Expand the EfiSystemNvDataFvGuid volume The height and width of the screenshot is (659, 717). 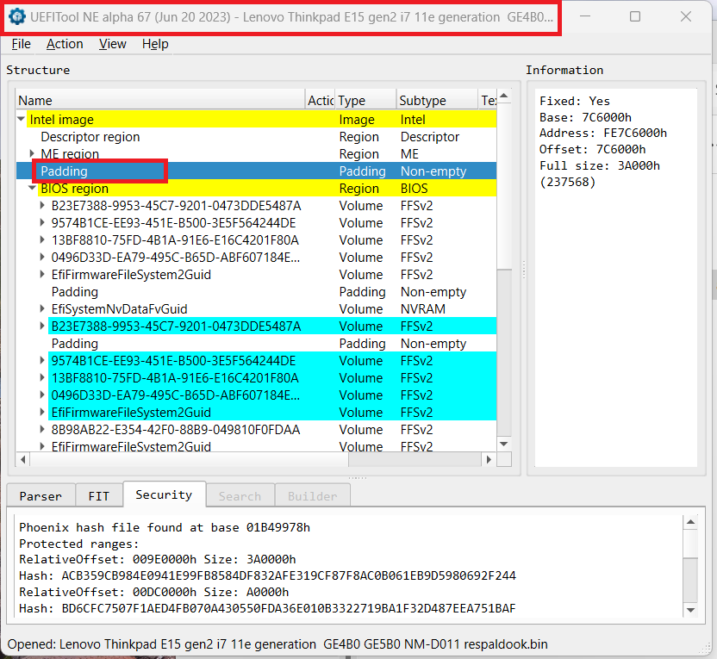point(42,309)
